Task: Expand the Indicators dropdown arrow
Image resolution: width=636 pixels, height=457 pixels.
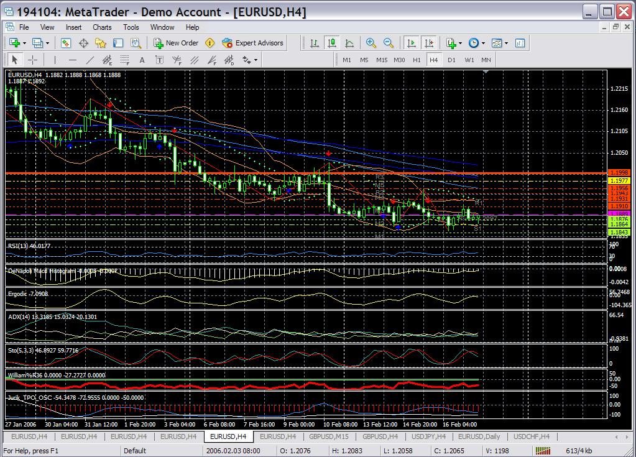Action: click(x=461, y=44)
